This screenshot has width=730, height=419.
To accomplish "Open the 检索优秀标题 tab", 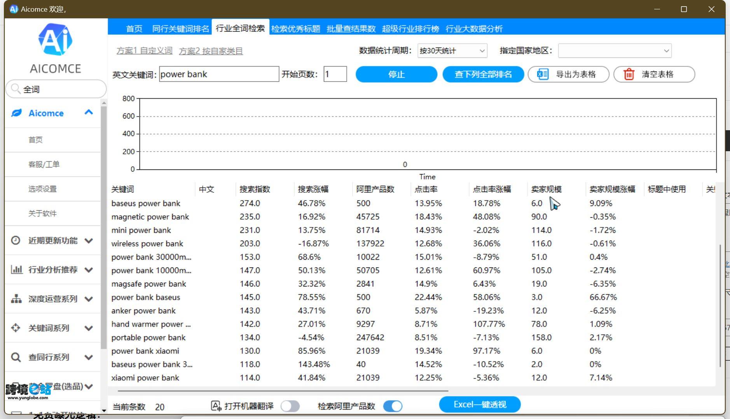I will tap(295, 28).
